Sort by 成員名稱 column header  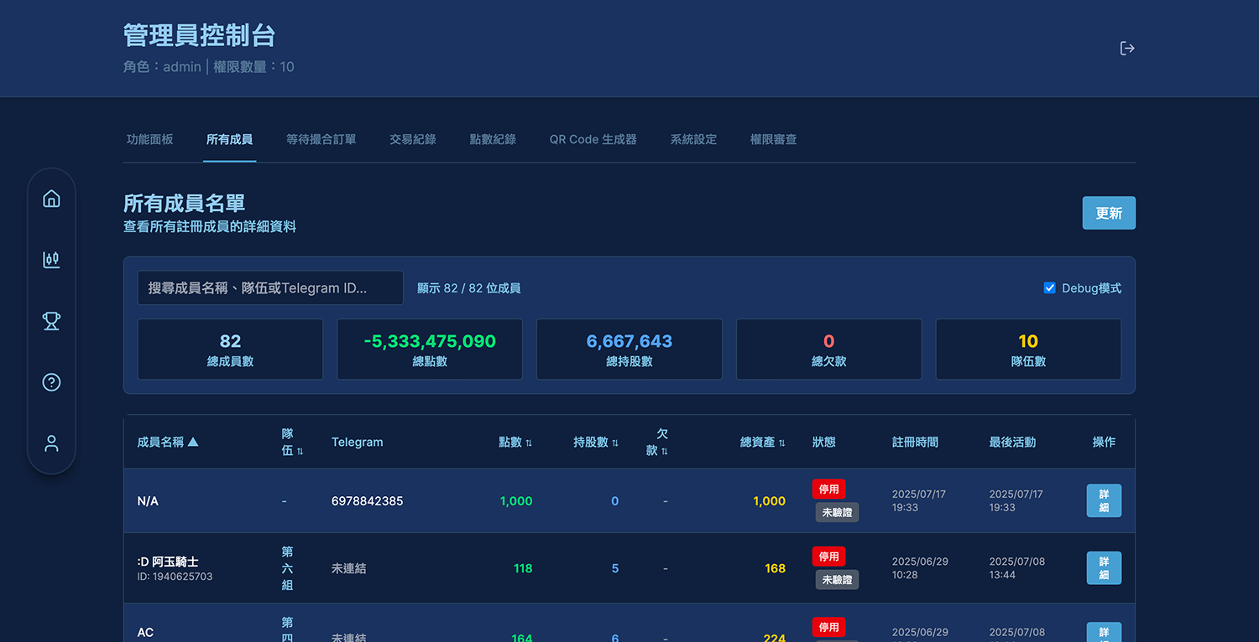[168, 442]
